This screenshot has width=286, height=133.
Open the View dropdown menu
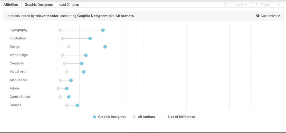pos(241,5)
